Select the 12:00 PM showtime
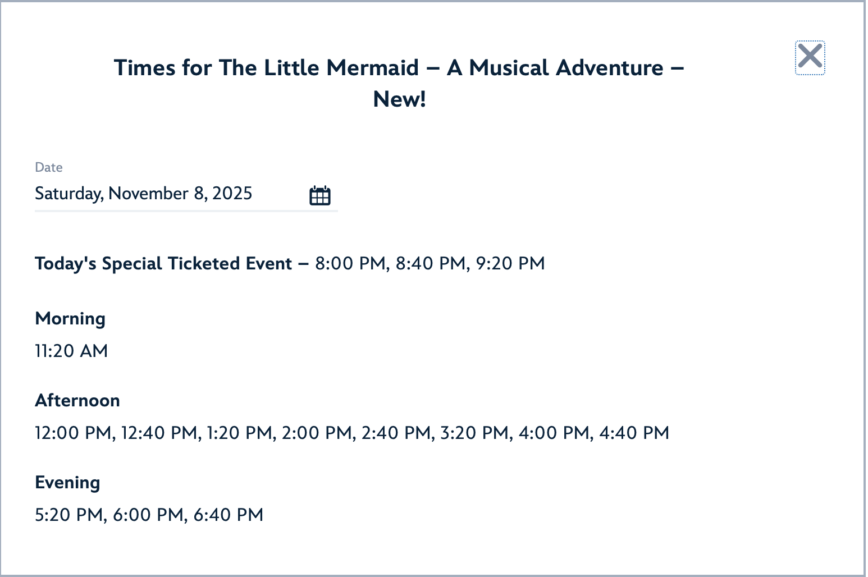This screenshot has width=868, height=577. click(x=74, y=433)
